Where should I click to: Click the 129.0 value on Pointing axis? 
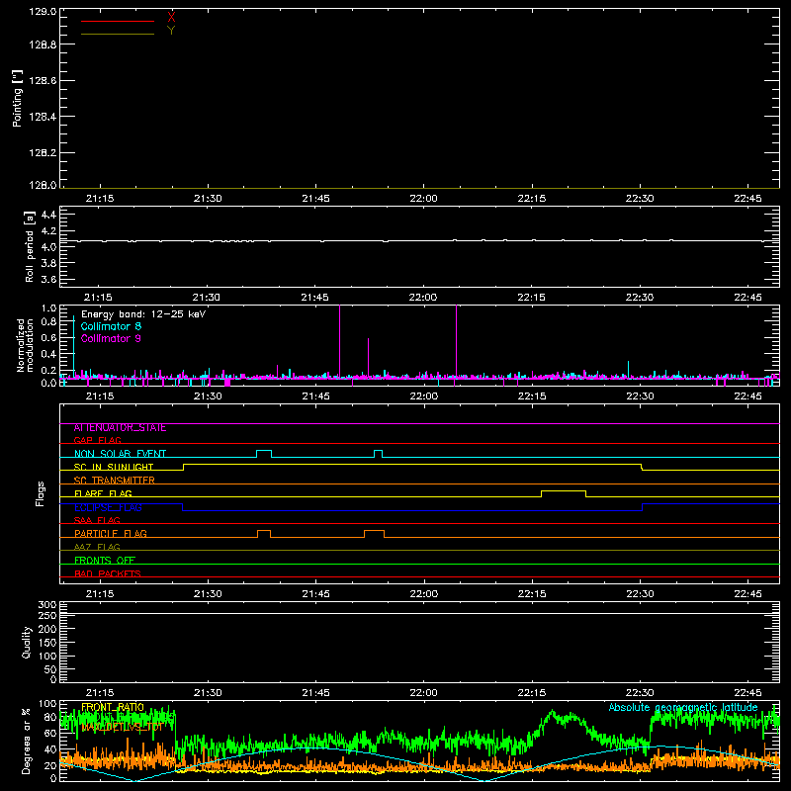(x=43, y=12)
